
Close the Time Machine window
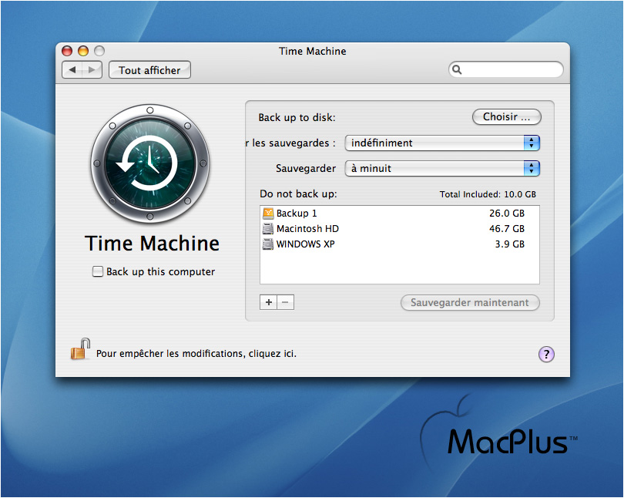(x=67, y=51)
